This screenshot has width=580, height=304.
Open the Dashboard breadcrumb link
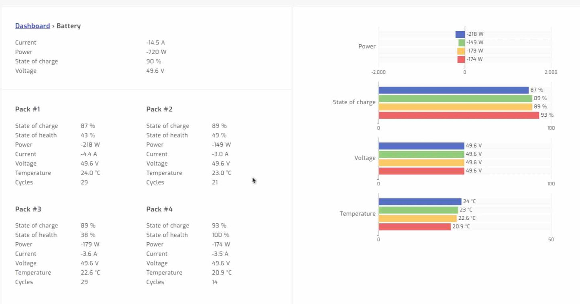click(33, 26)
